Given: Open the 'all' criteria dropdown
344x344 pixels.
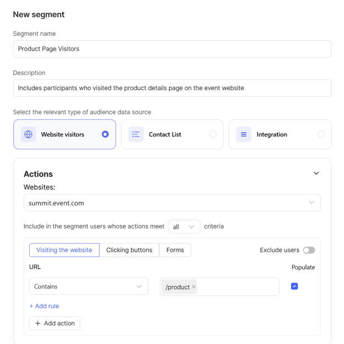Looking at the screenshot, I should [184, 227].
